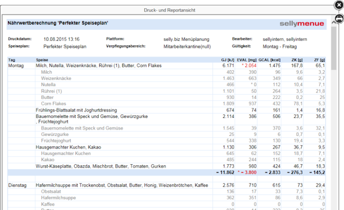Click the Nährwertberechnung 'Perfekter Speiseplan' title
Viewport: 344px width, 210px height.
point(58,23)
